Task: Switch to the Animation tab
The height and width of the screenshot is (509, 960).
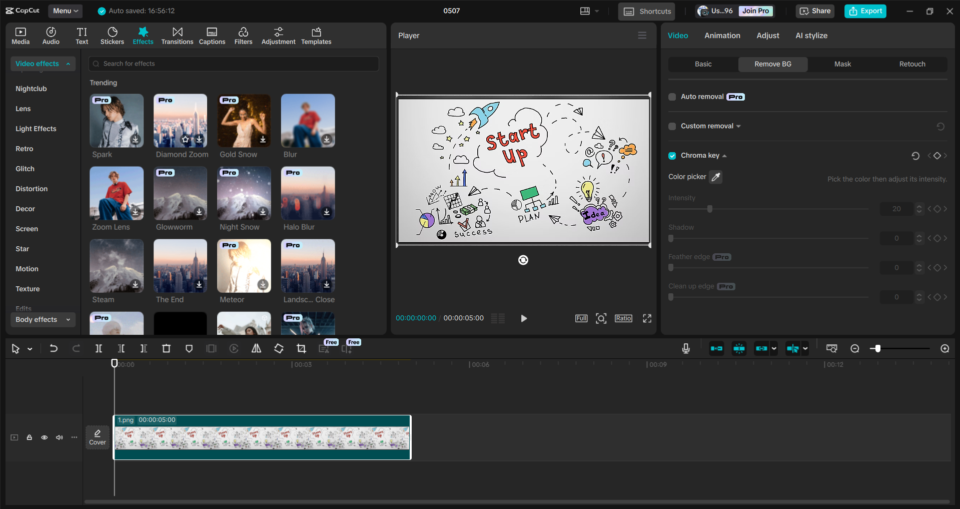Action: 722,36
